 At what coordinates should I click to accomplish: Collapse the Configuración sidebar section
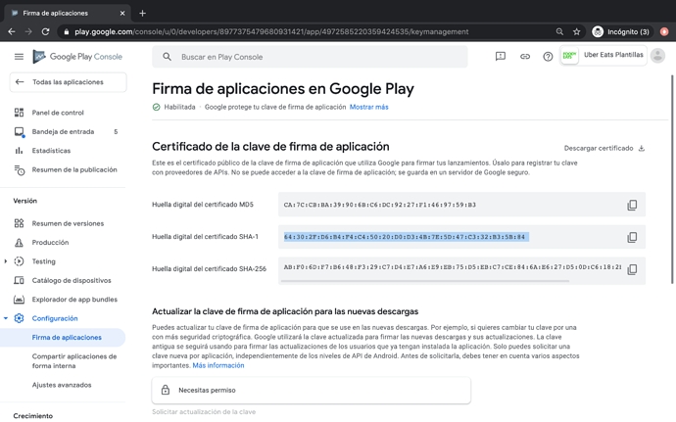[x=6, y=318]
